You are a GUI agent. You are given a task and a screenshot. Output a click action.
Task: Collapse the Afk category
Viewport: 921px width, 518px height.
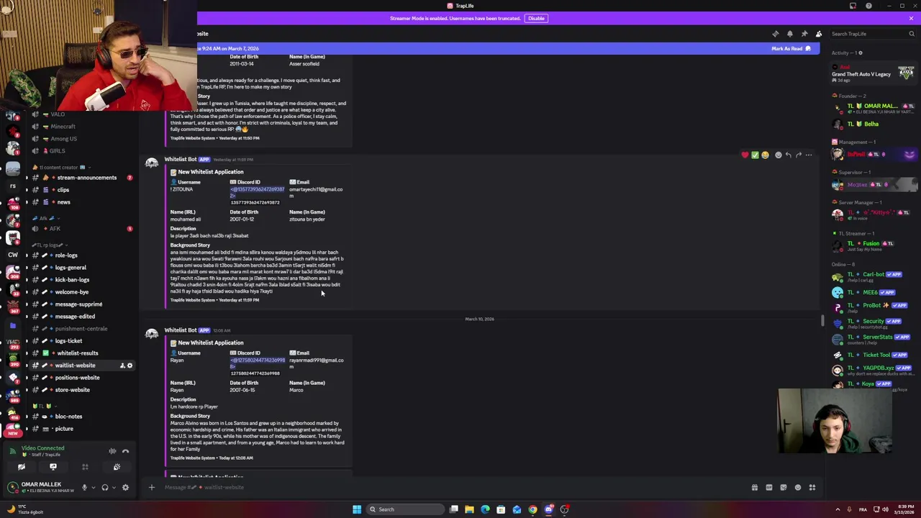(x=45, y=218)
